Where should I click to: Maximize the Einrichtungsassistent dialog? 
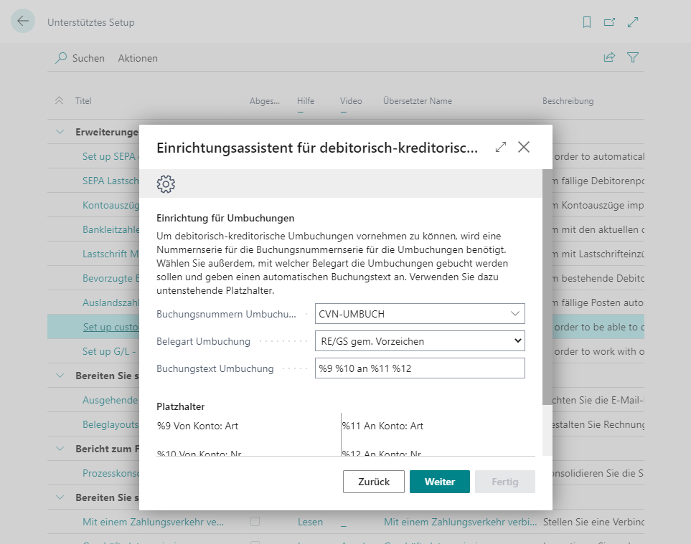coord(501,147)
